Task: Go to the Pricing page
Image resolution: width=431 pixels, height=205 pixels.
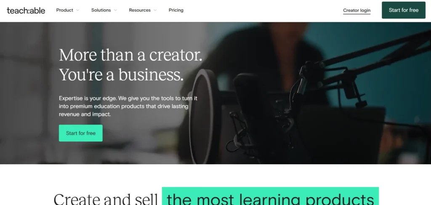Action: point(176,10)
